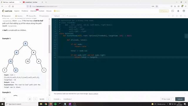Show hidden system tray icons
The image size is (188, 106).
(168, 104)
